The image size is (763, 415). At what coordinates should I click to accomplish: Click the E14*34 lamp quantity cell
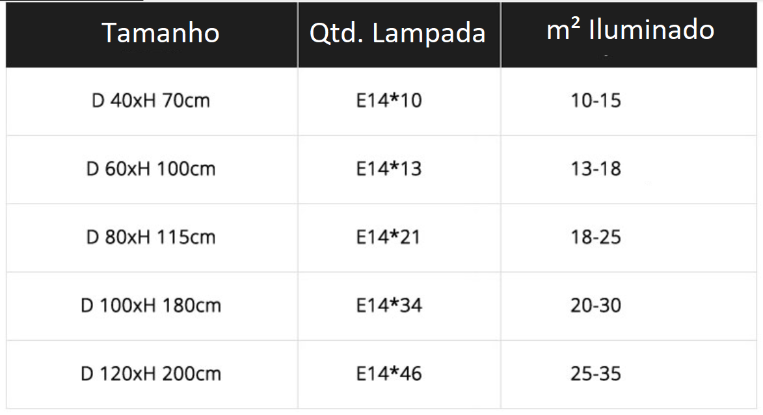point(389,305)
